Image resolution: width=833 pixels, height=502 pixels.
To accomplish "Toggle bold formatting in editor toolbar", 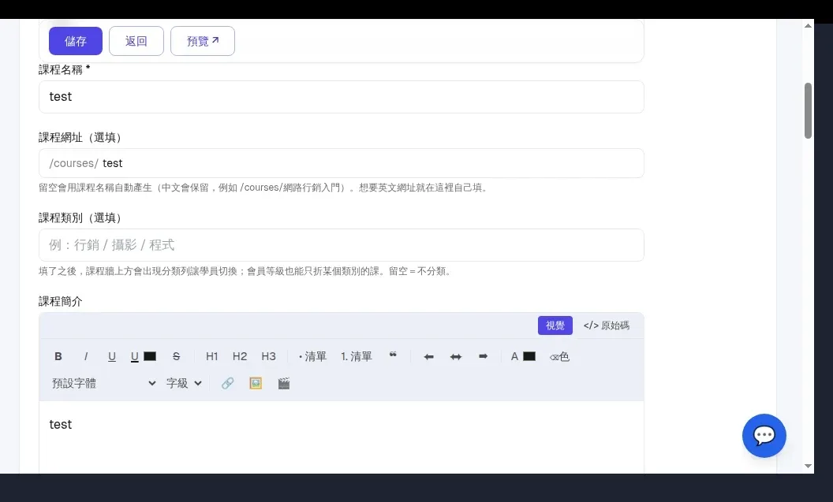I will 58,356.
